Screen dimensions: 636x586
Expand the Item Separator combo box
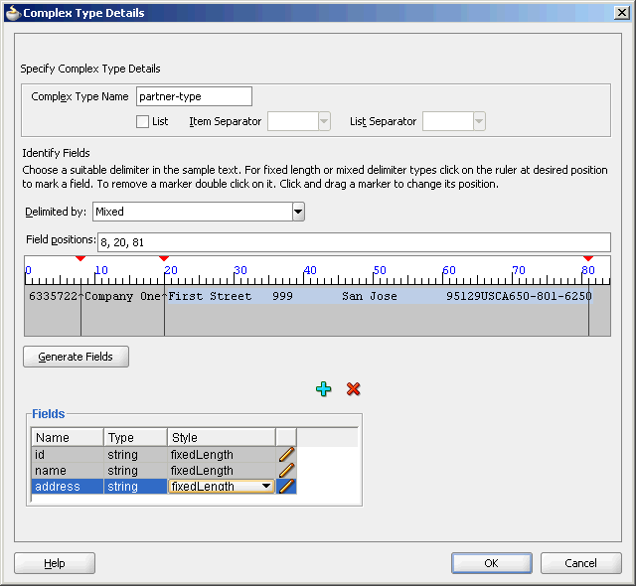[x=323, y=121]
